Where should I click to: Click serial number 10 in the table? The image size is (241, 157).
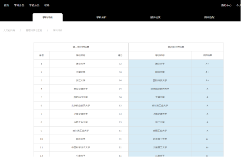tap(41, 139)
